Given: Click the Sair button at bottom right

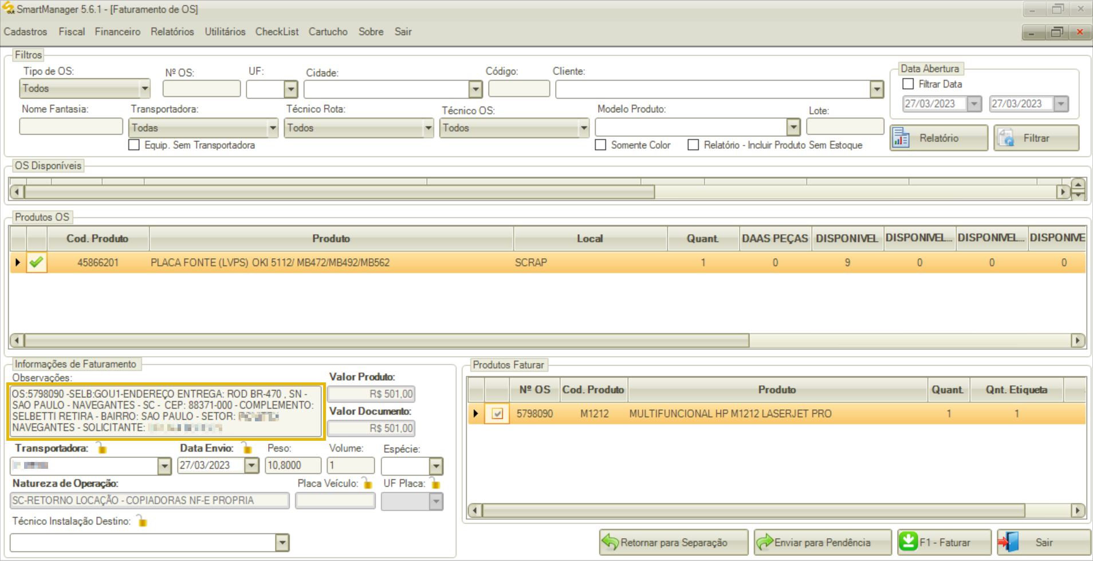Looking at the screenshot, I should pos(1044,542).
